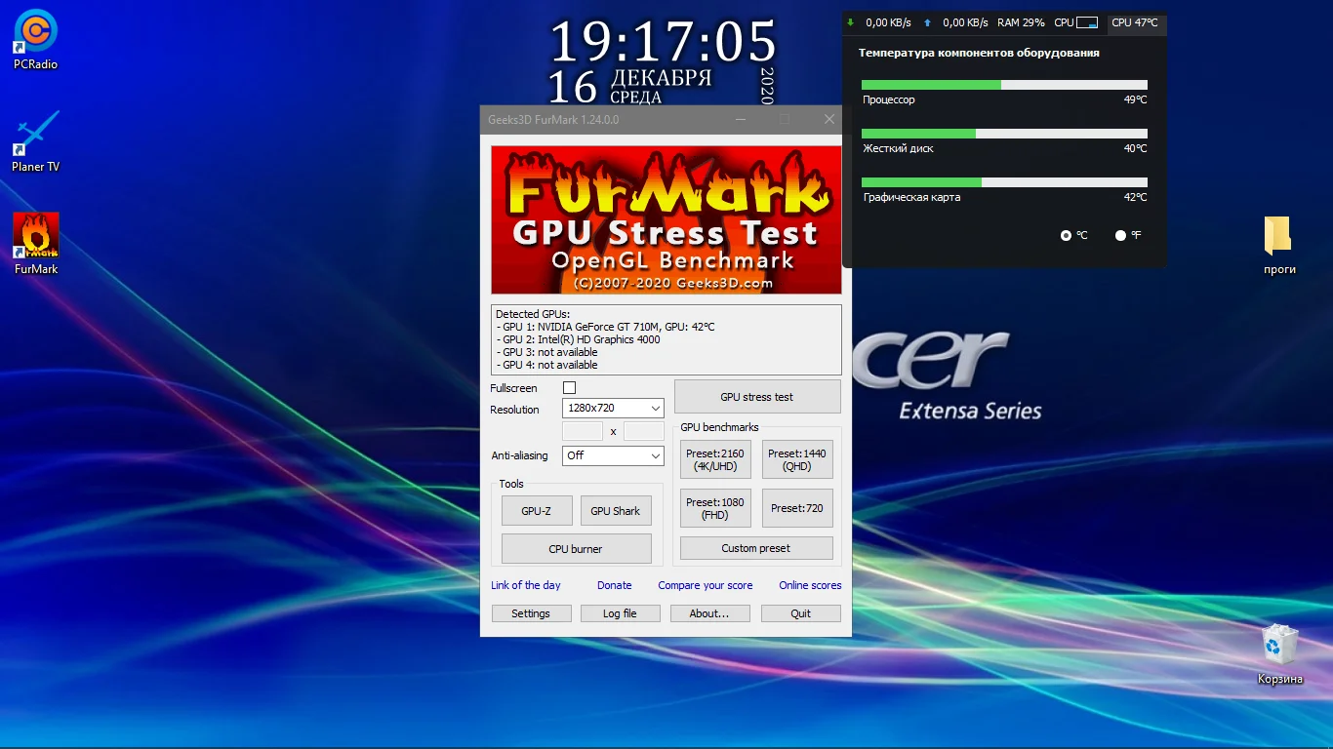
Task: Click the Compare your score link
Action: (706, 585)
